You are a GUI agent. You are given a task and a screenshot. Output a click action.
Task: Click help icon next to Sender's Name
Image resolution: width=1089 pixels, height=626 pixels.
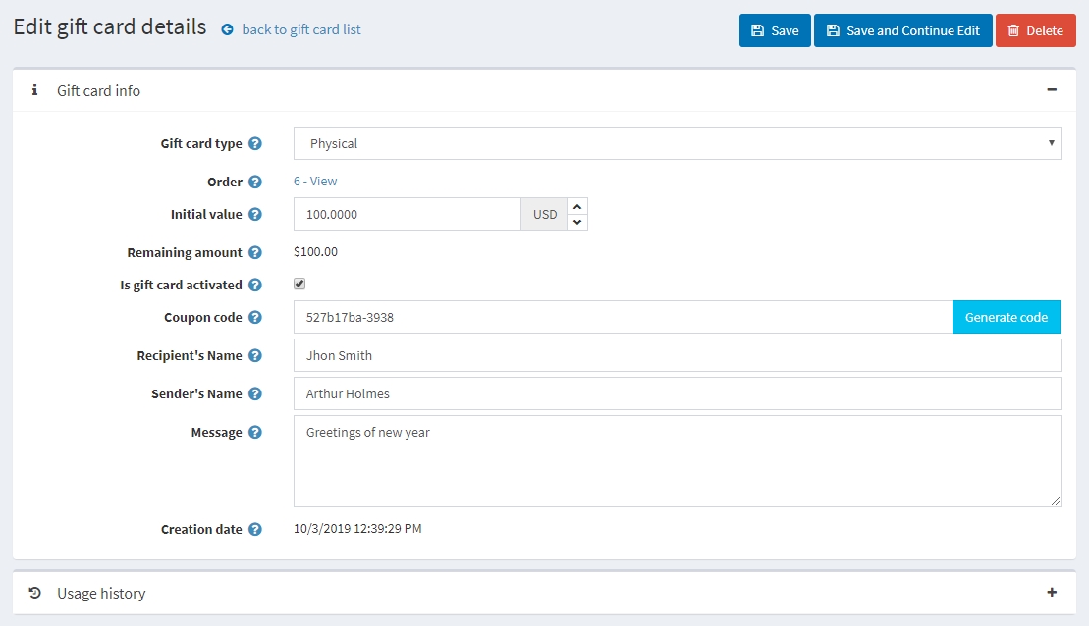pos(255,394)
